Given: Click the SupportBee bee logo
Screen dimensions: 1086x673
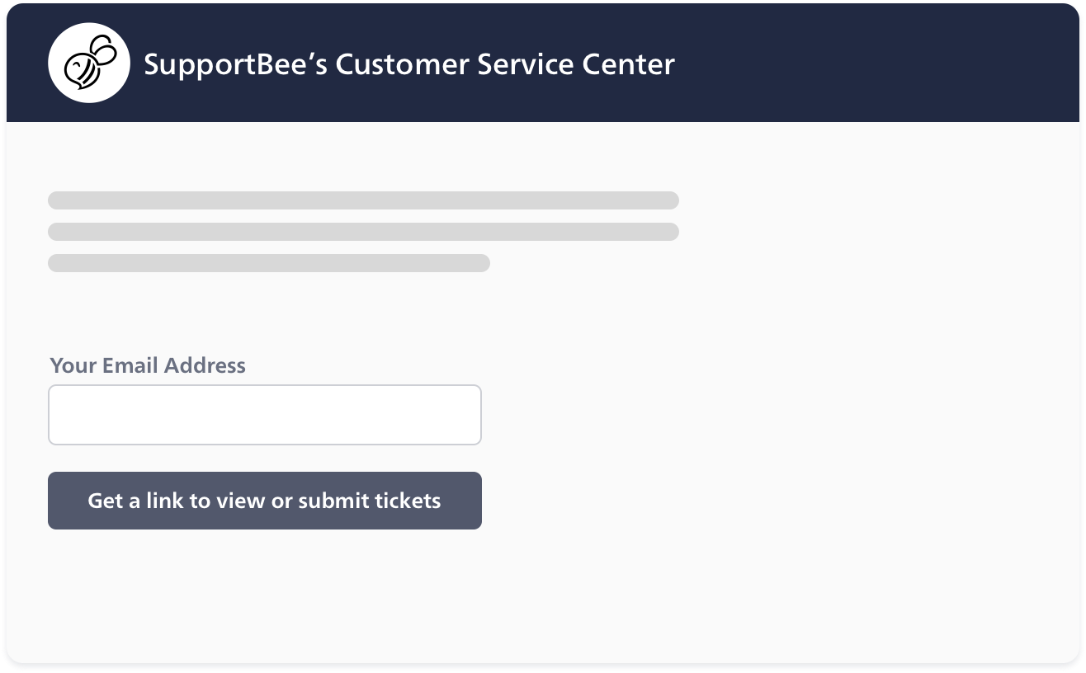Looking at the screenshot, I should pyautogui.click(x=89, y=64).
